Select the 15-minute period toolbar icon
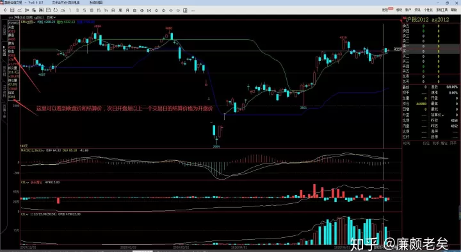 coord(99,10)
